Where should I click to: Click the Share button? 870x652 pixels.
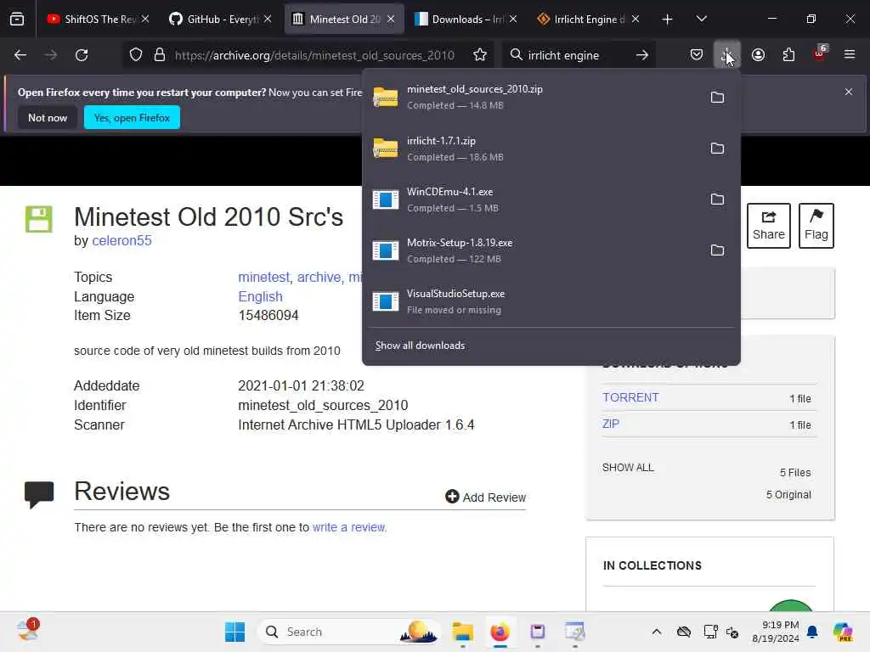768,226
